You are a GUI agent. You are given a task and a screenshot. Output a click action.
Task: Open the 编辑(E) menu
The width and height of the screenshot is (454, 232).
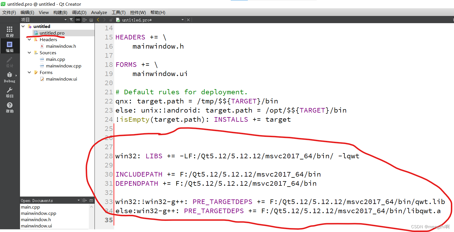tap(27, 12)
